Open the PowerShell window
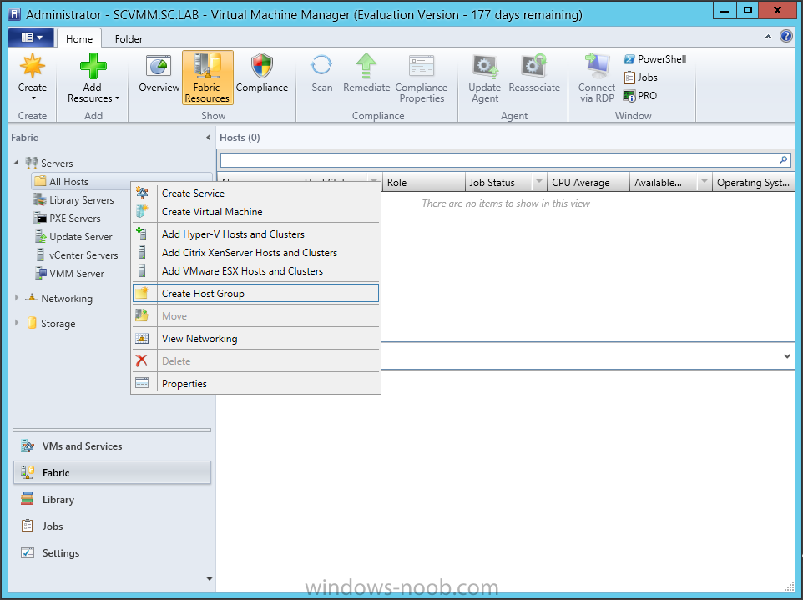The width and height of the screenshot is (803, 600). tap(654, 59)
